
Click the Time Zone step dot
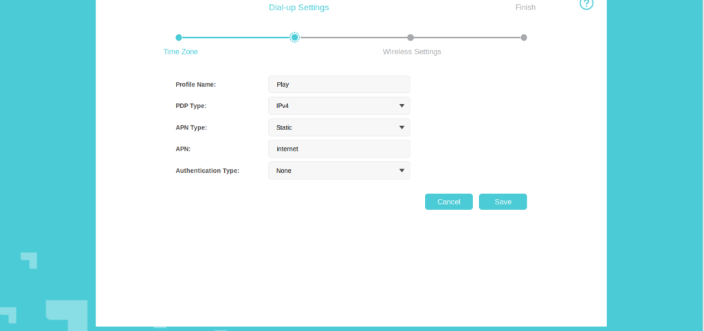point(179,38)
